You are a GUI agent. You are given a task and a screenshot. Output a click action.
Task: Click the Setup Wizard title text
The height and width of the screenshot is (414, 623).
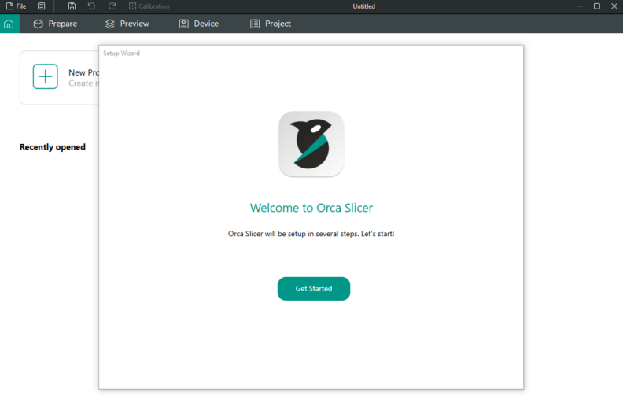coord(121,54)
